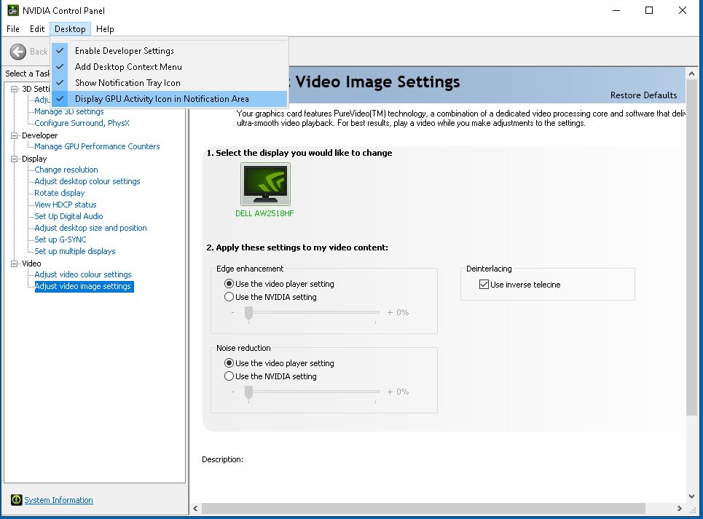Toggle Enable Developer Settings
Screen dimensions: 703x519
pos(170,51)
